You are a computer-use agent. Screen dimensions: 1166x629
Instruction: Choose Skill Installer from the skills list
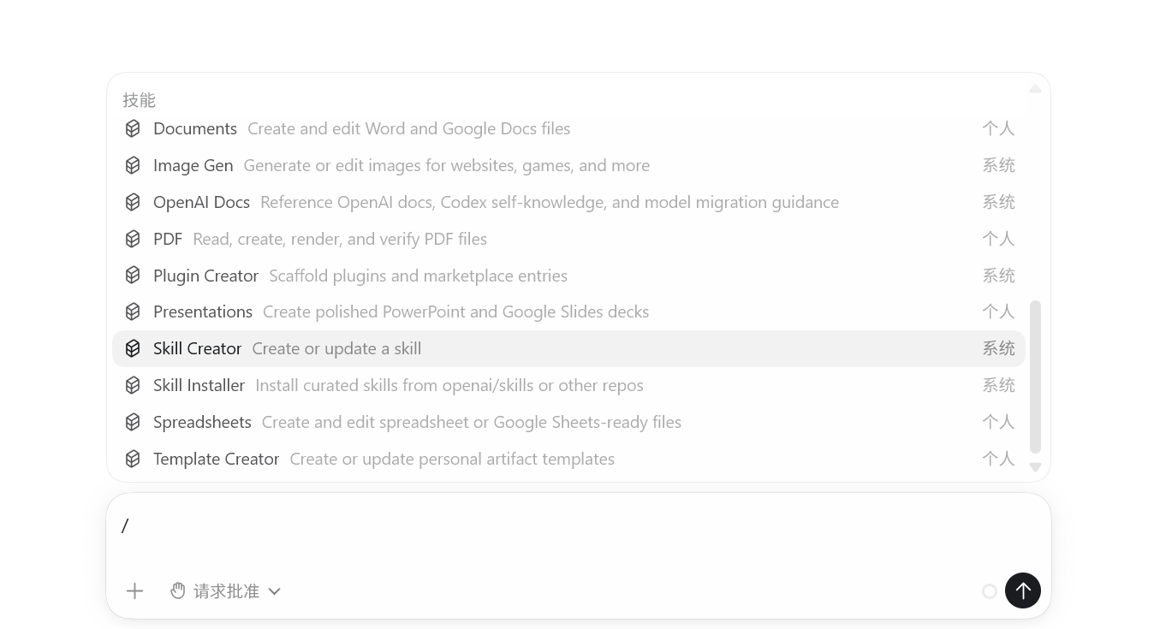(568, 385)
